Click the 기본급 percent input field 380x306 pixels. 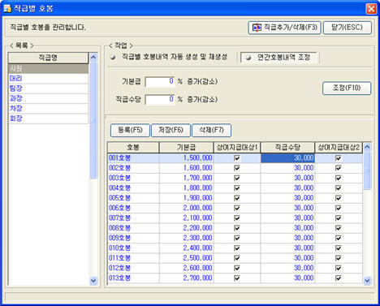tap(160, 81)
